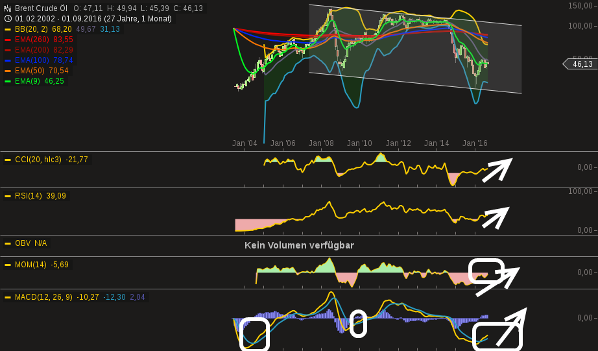Click the yellow MOM color marker
The image size is (598, 351).
tap(8, 265)
